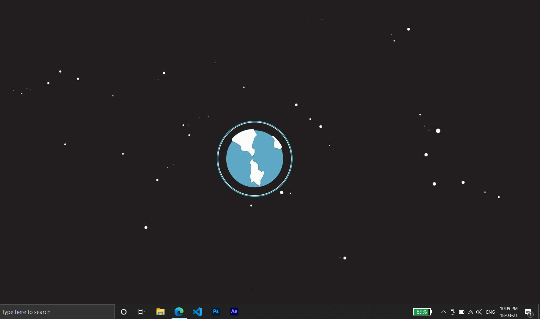Open Cortana from the taskbar circle icon
The width and height of the screenshot is (540, 319).
(124, 312)
